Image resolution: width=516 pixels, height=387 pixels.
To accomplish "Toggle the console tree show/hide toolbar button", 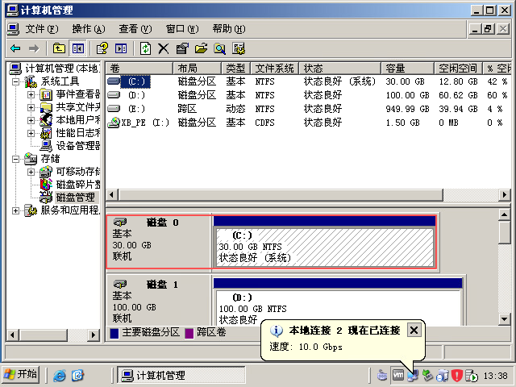I will (78, 48).
